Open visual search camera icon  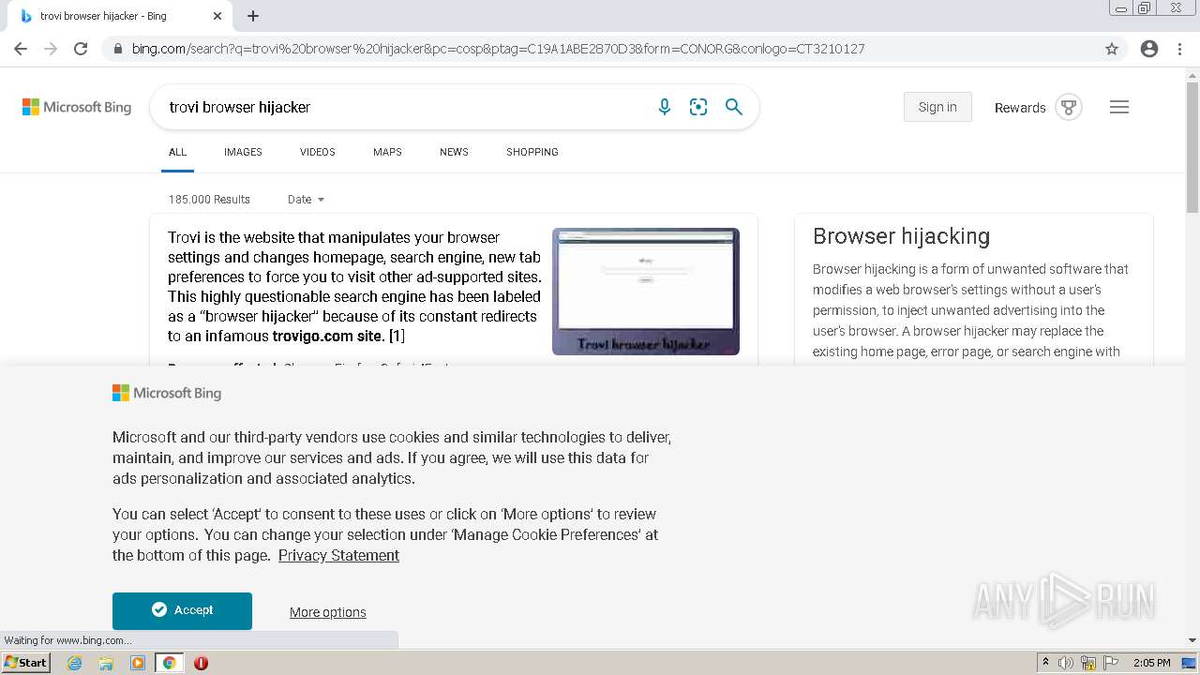[698, 107]
